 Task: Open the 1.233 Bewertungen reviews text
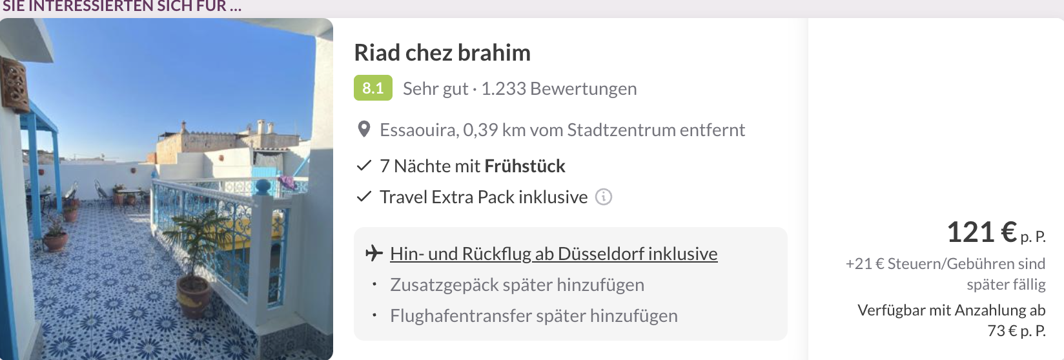click(558, 89)
